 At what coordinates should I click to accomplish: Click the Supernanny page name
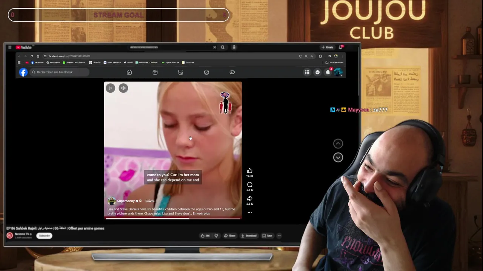pos(126,201)
